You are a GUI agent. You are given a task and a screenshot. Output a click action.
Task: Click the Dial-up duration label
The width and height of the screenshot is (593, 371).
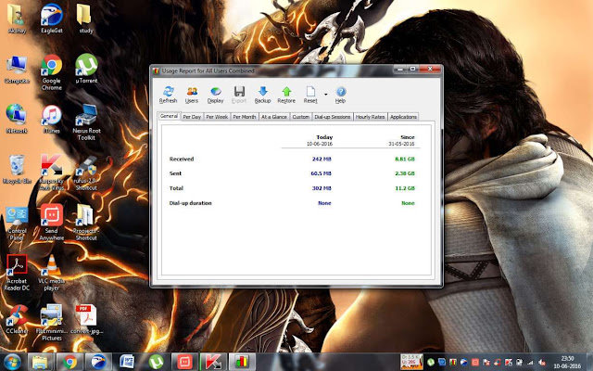(x=190, y=203)
